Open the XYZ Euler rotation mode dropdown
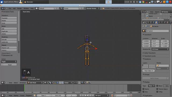 click(x=160, y=49)
